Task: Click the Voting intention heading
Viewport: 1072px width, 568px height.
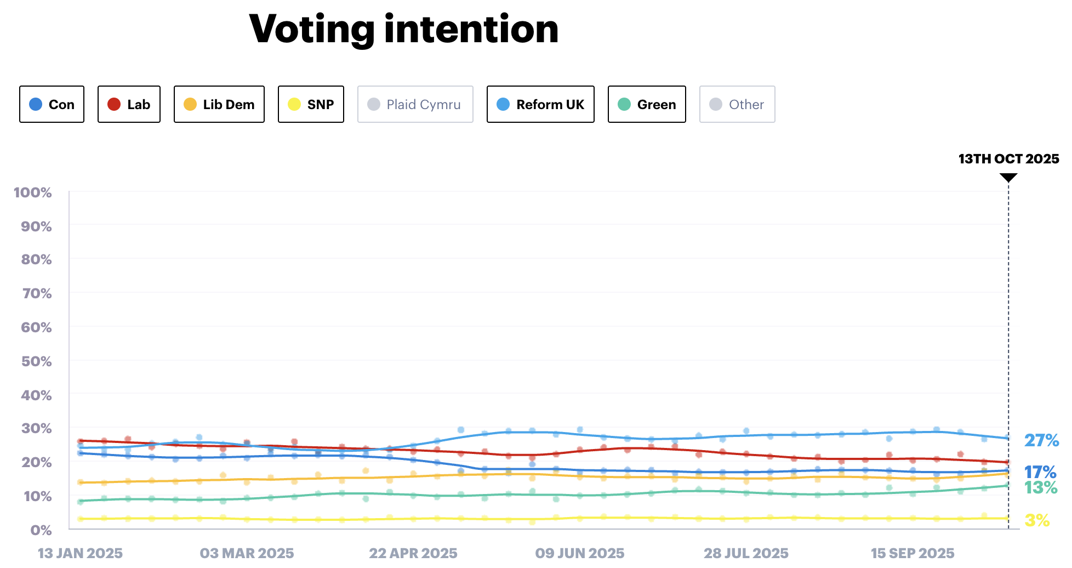Action: click(404, 29)
